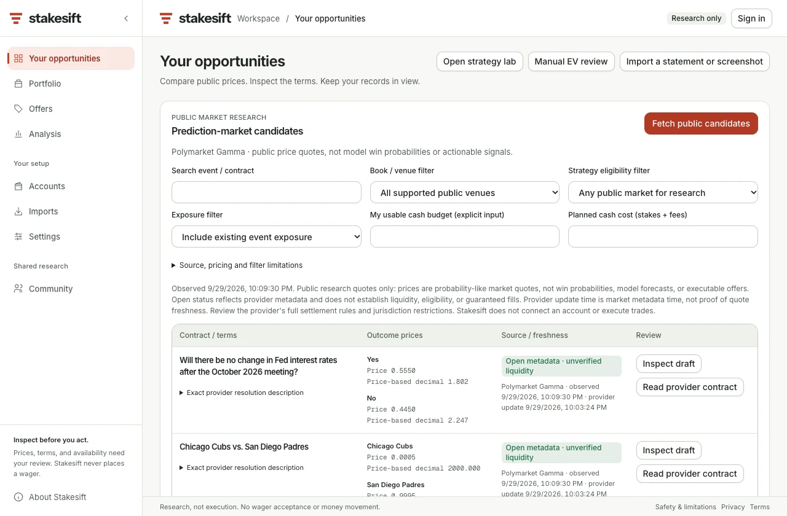Click the Portfolio sidebar icon
The image size is (787, 516).
[x=18, y=84]
